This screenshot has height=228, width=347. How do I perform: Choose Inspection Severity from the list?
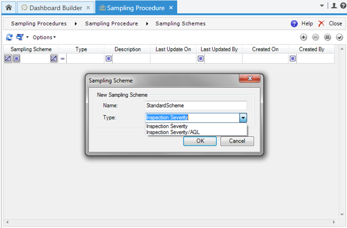(196, 126)
